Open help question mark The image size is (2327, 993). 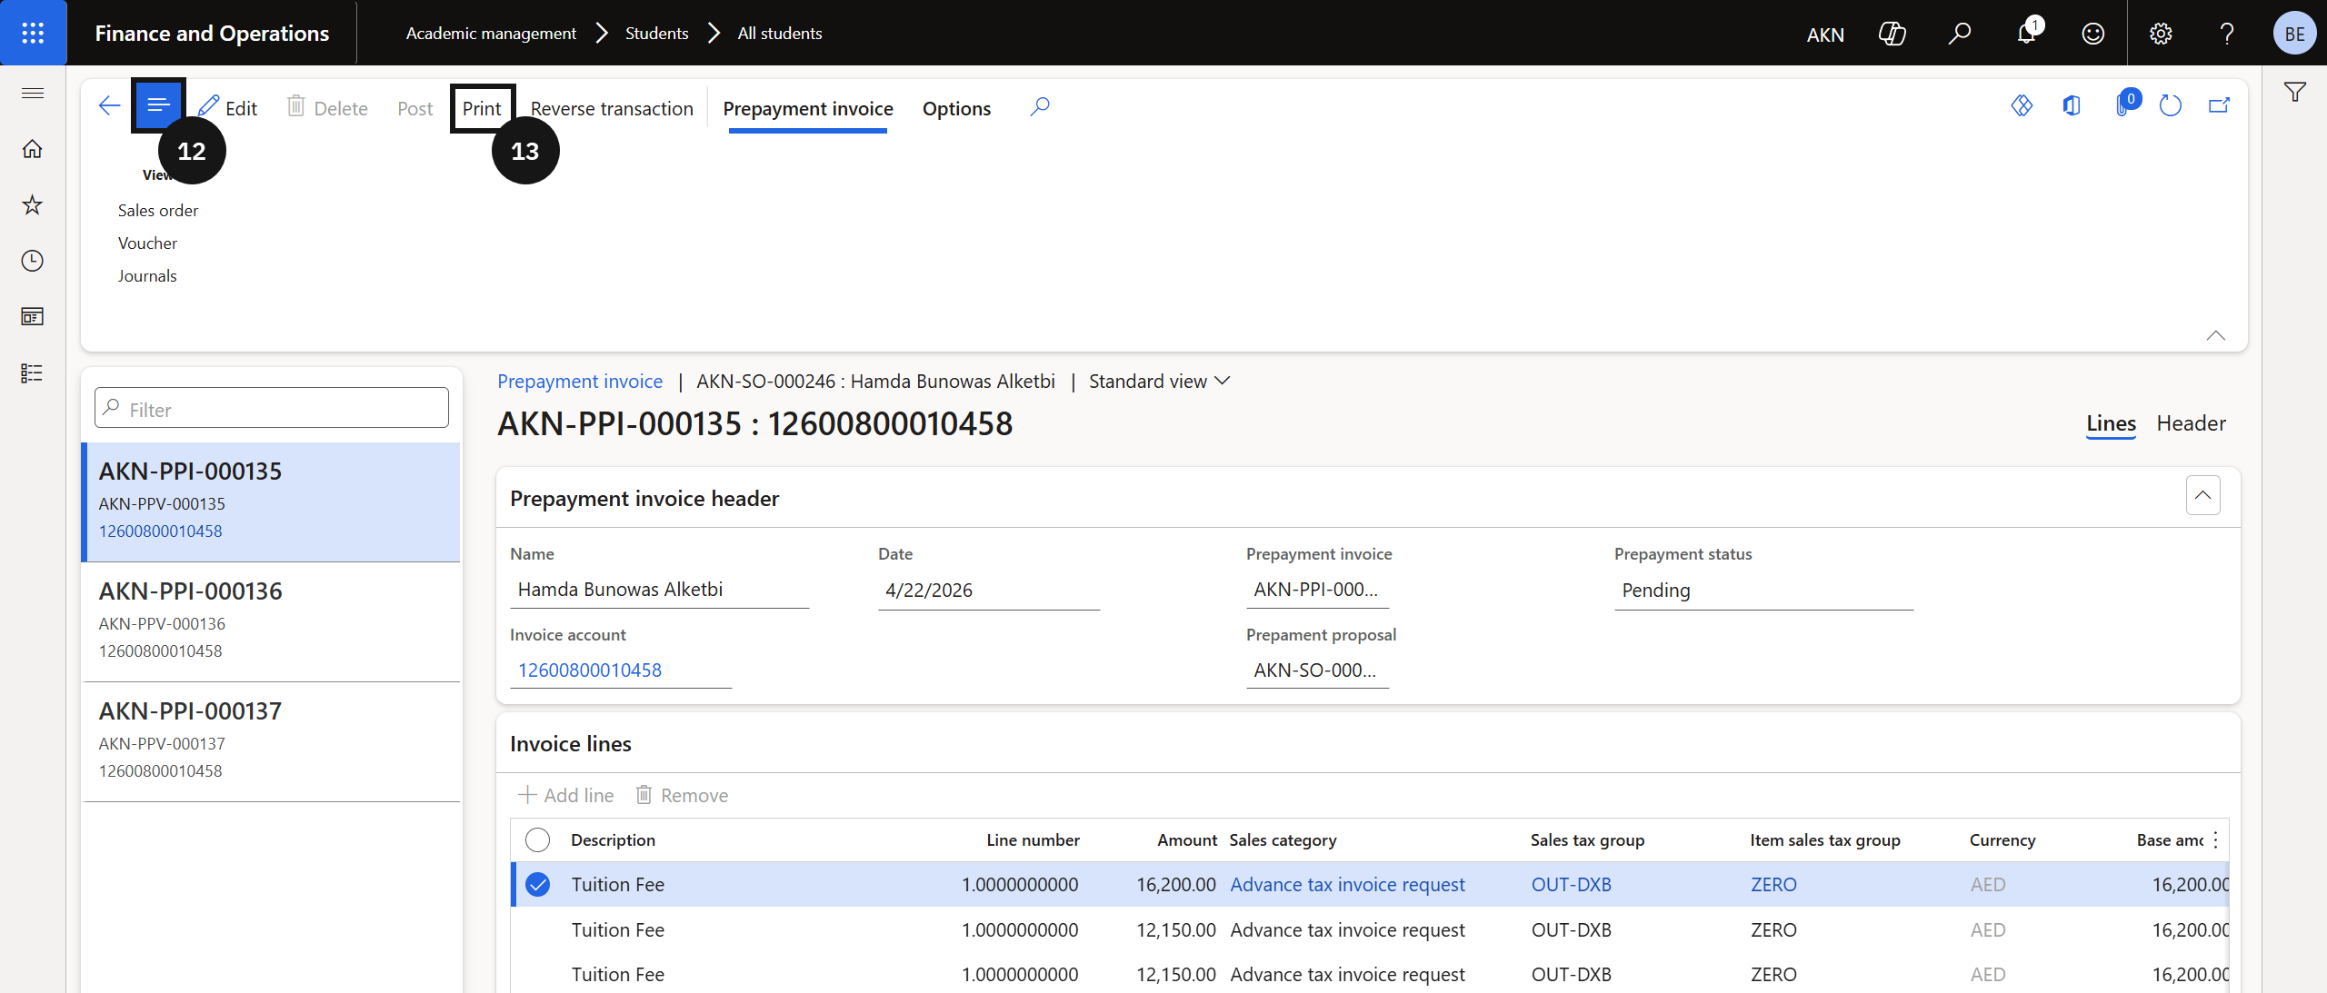[2227, 34]
